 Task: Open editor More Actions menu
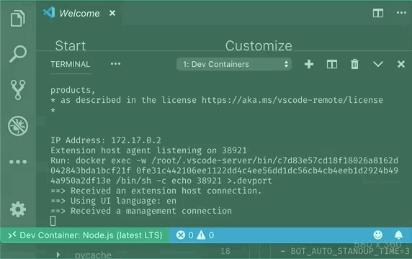(x=401, y=13)
